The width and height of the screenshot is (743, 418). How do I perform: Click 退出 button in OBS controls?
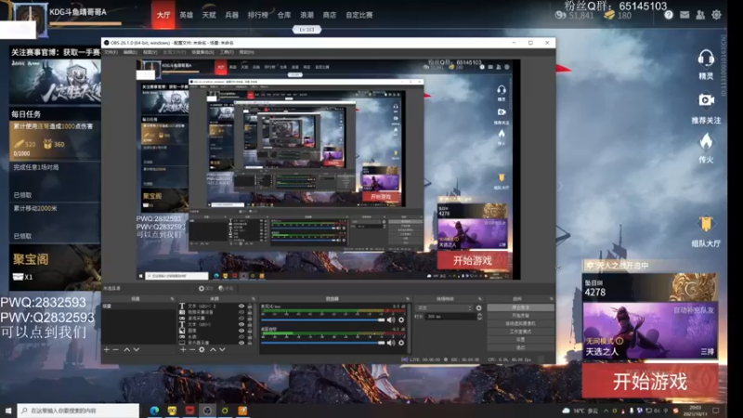point(520,347)
